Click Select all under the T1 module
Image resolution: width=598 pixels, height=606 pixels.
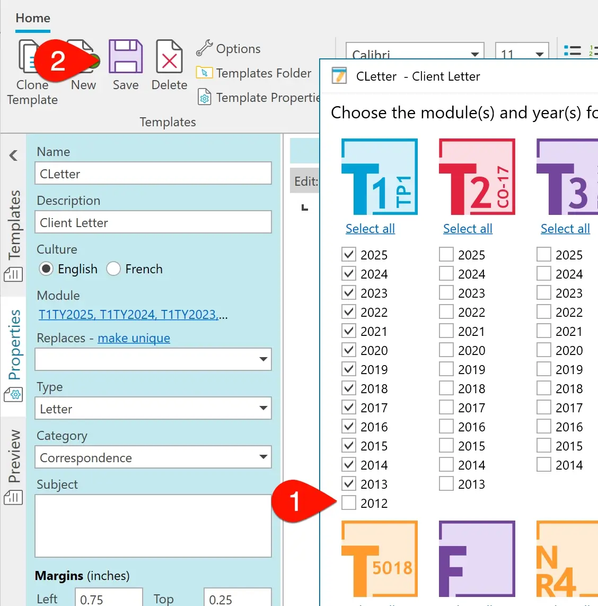tap(370, 229)
